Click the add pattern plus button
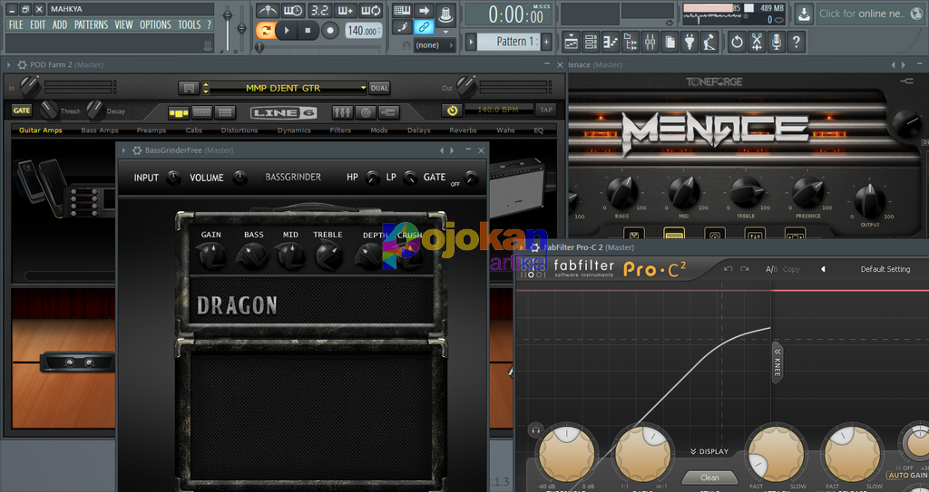The height and width of the screenshot is (492, 929). 546,42
